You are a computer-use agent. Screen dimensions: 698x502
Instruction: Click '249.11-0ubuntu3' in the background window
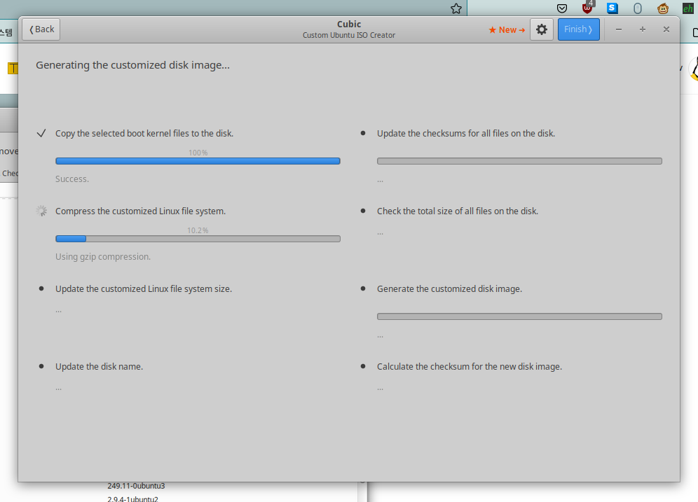[136, 486]
